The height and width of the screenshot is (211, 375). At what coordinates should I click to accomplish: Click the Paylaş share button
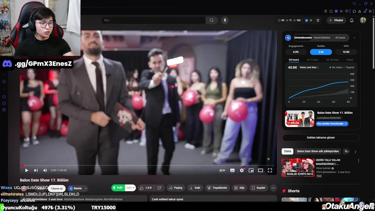click(x=175, y=188)
